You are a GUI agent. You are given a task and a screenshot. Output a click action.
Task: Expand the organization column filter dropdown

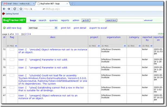125,46
